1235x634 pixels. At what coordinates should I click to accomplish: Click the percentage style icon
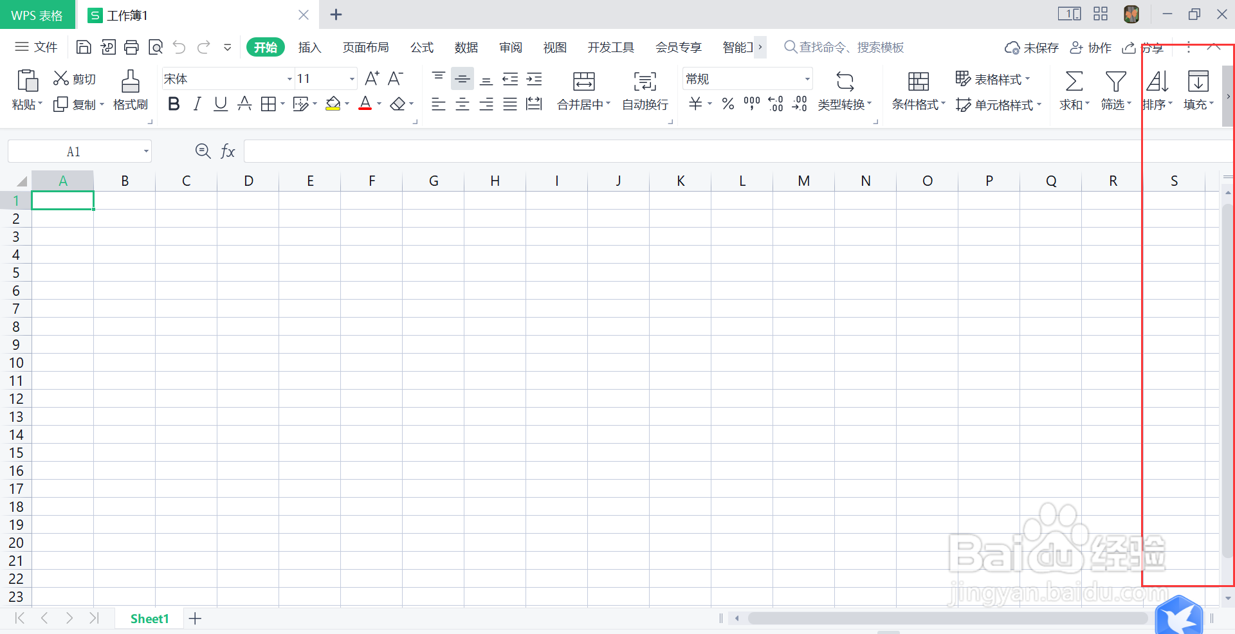click(727, 104)
